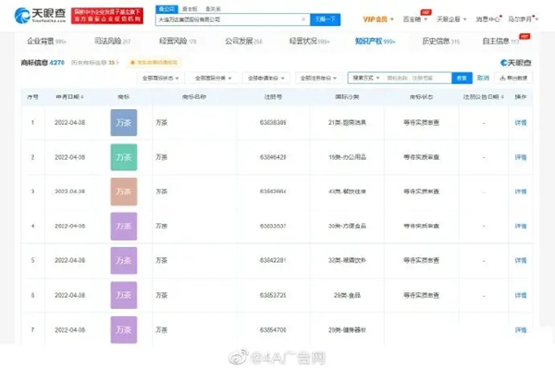
Task: Open the 经营风险 section tab
Action: (178, 41)
